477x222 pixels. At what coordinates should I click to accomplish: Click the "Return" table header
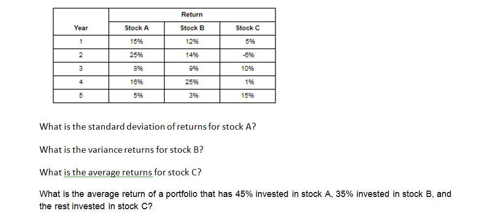191,15
